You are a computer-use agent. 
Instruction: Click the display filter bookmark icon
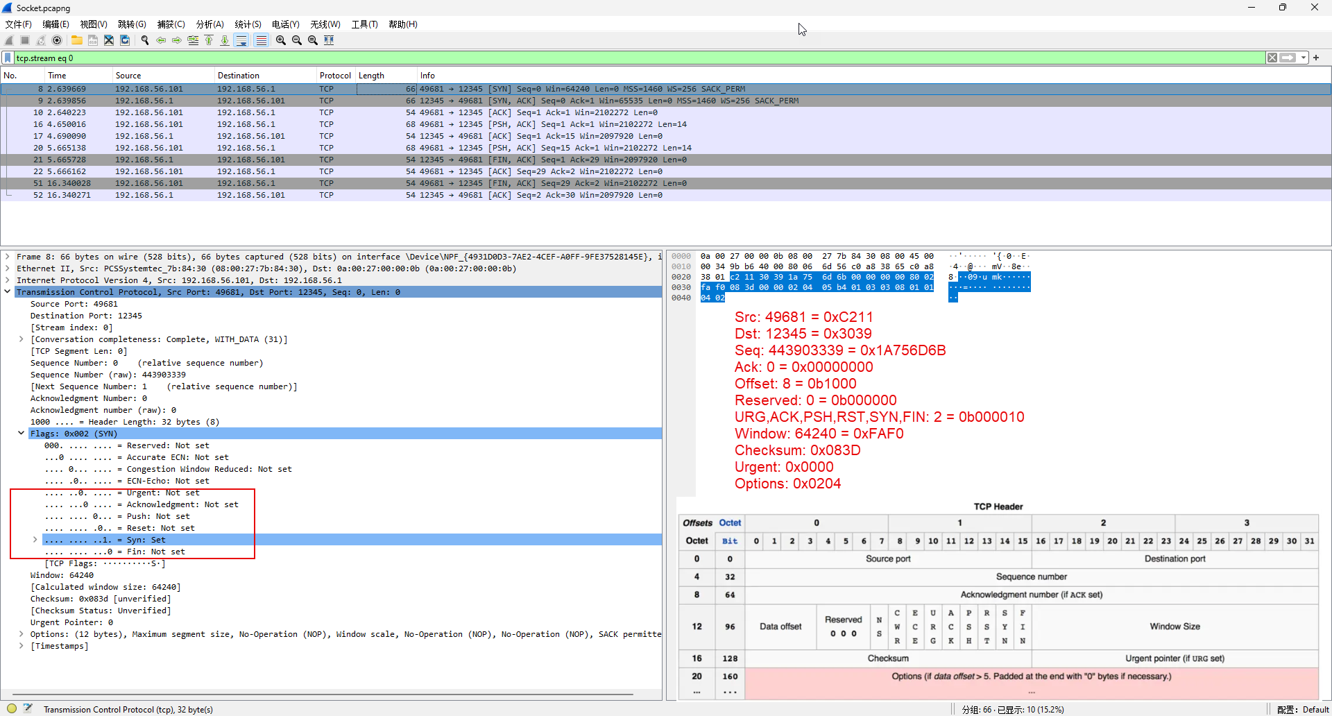pyautogui.click(x=8, y=58)
